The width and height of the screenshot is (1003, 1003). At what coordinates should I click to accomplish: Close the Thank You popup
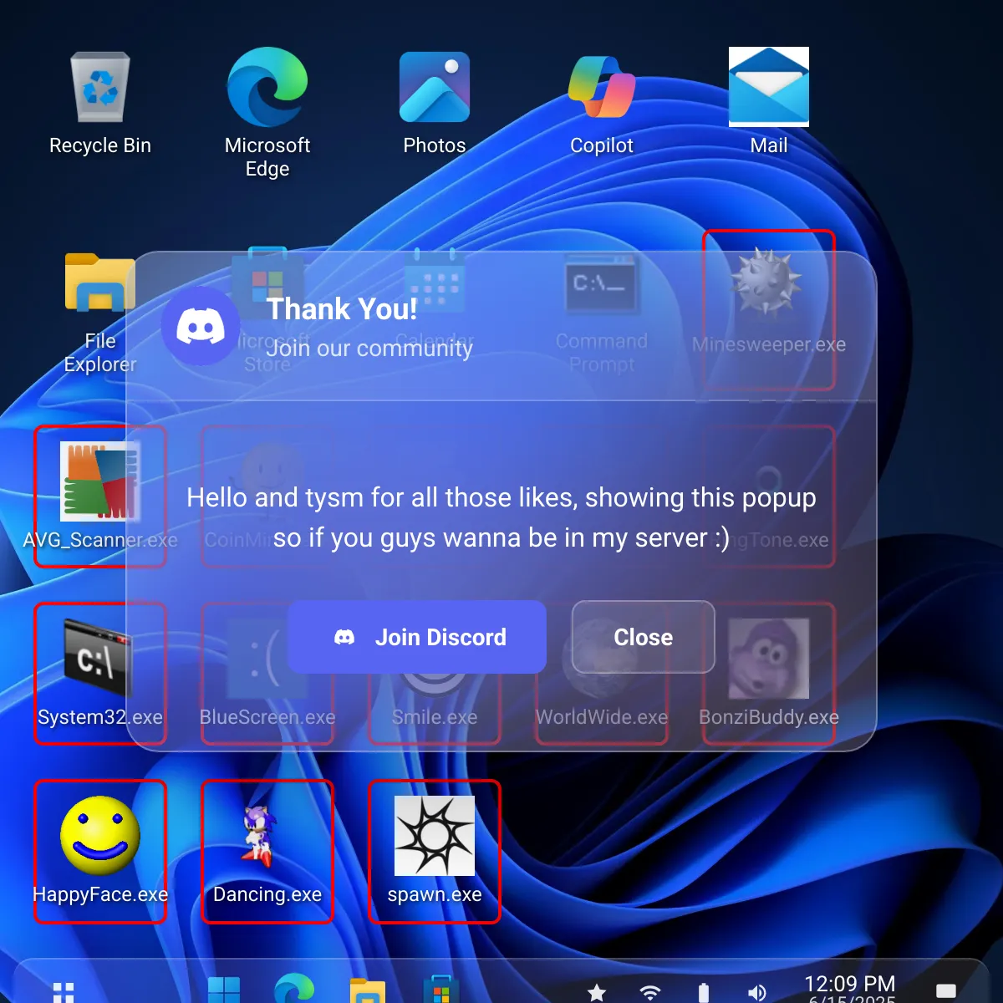644,637
